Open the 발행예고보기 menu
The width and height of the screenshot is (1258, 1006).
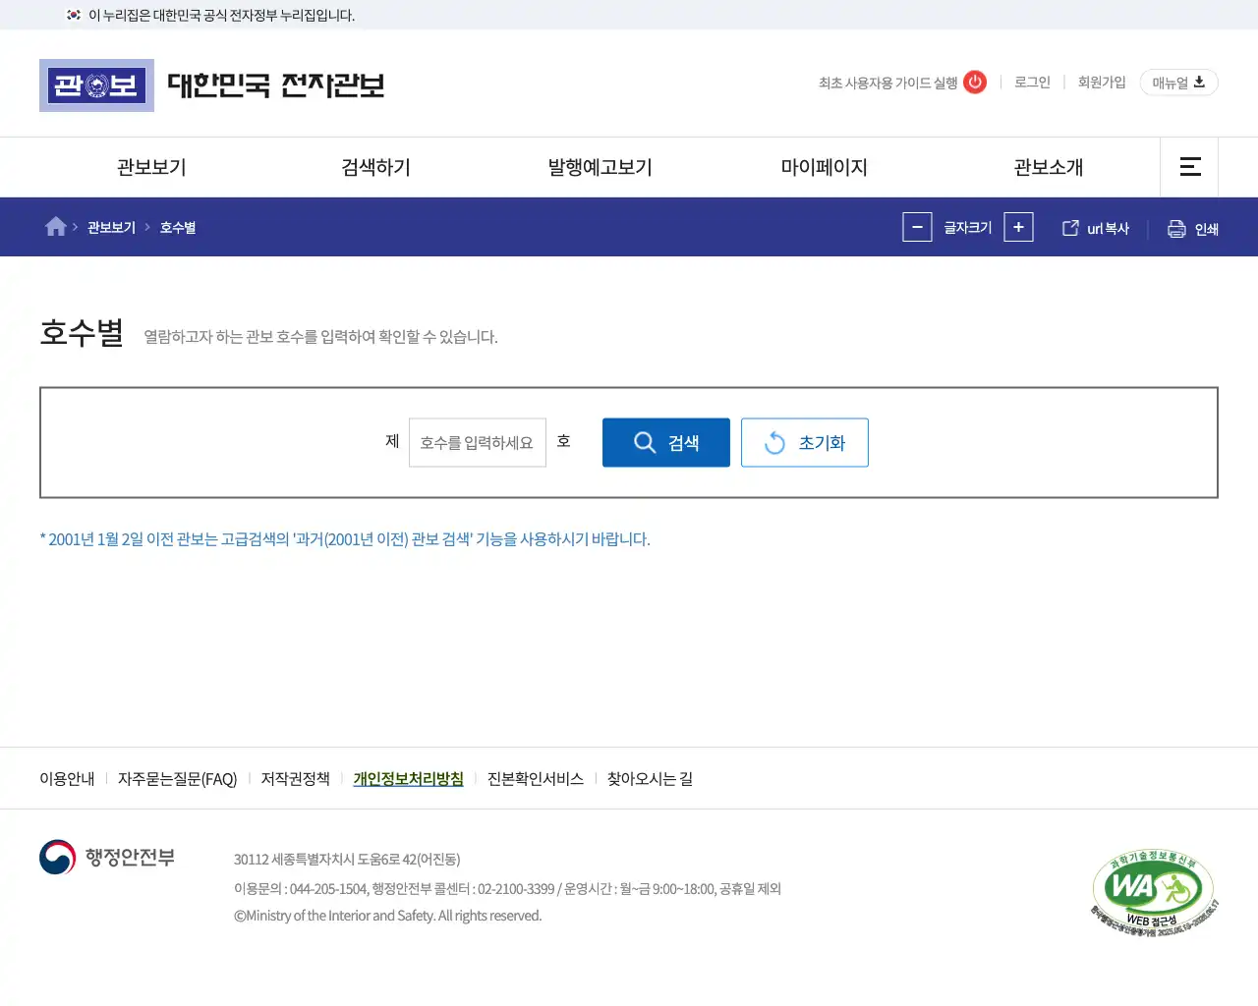point(600,167)
